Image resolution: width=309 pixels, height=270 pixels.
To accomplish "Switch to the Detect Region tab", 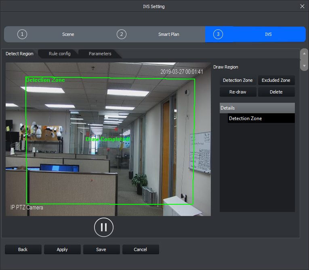I will 19,54.
